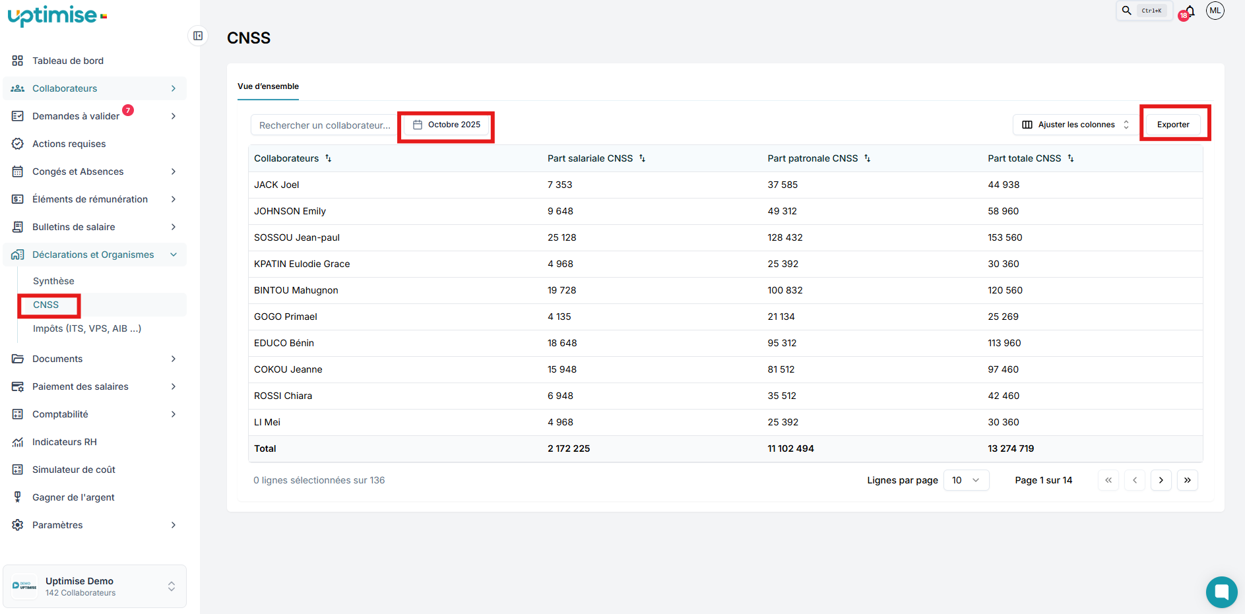
Task: Open Indicateurs RH menu item
Action: (65, 442)
